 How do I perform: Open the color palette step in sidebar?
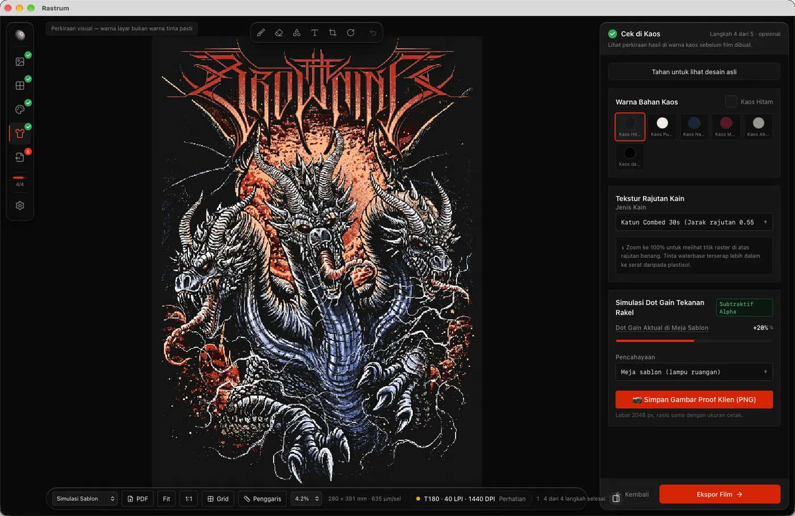coord(20,109)
